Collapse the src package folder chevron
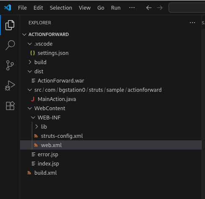The height and width of the screenshot is (199, 205). click(x=30, y=90)
